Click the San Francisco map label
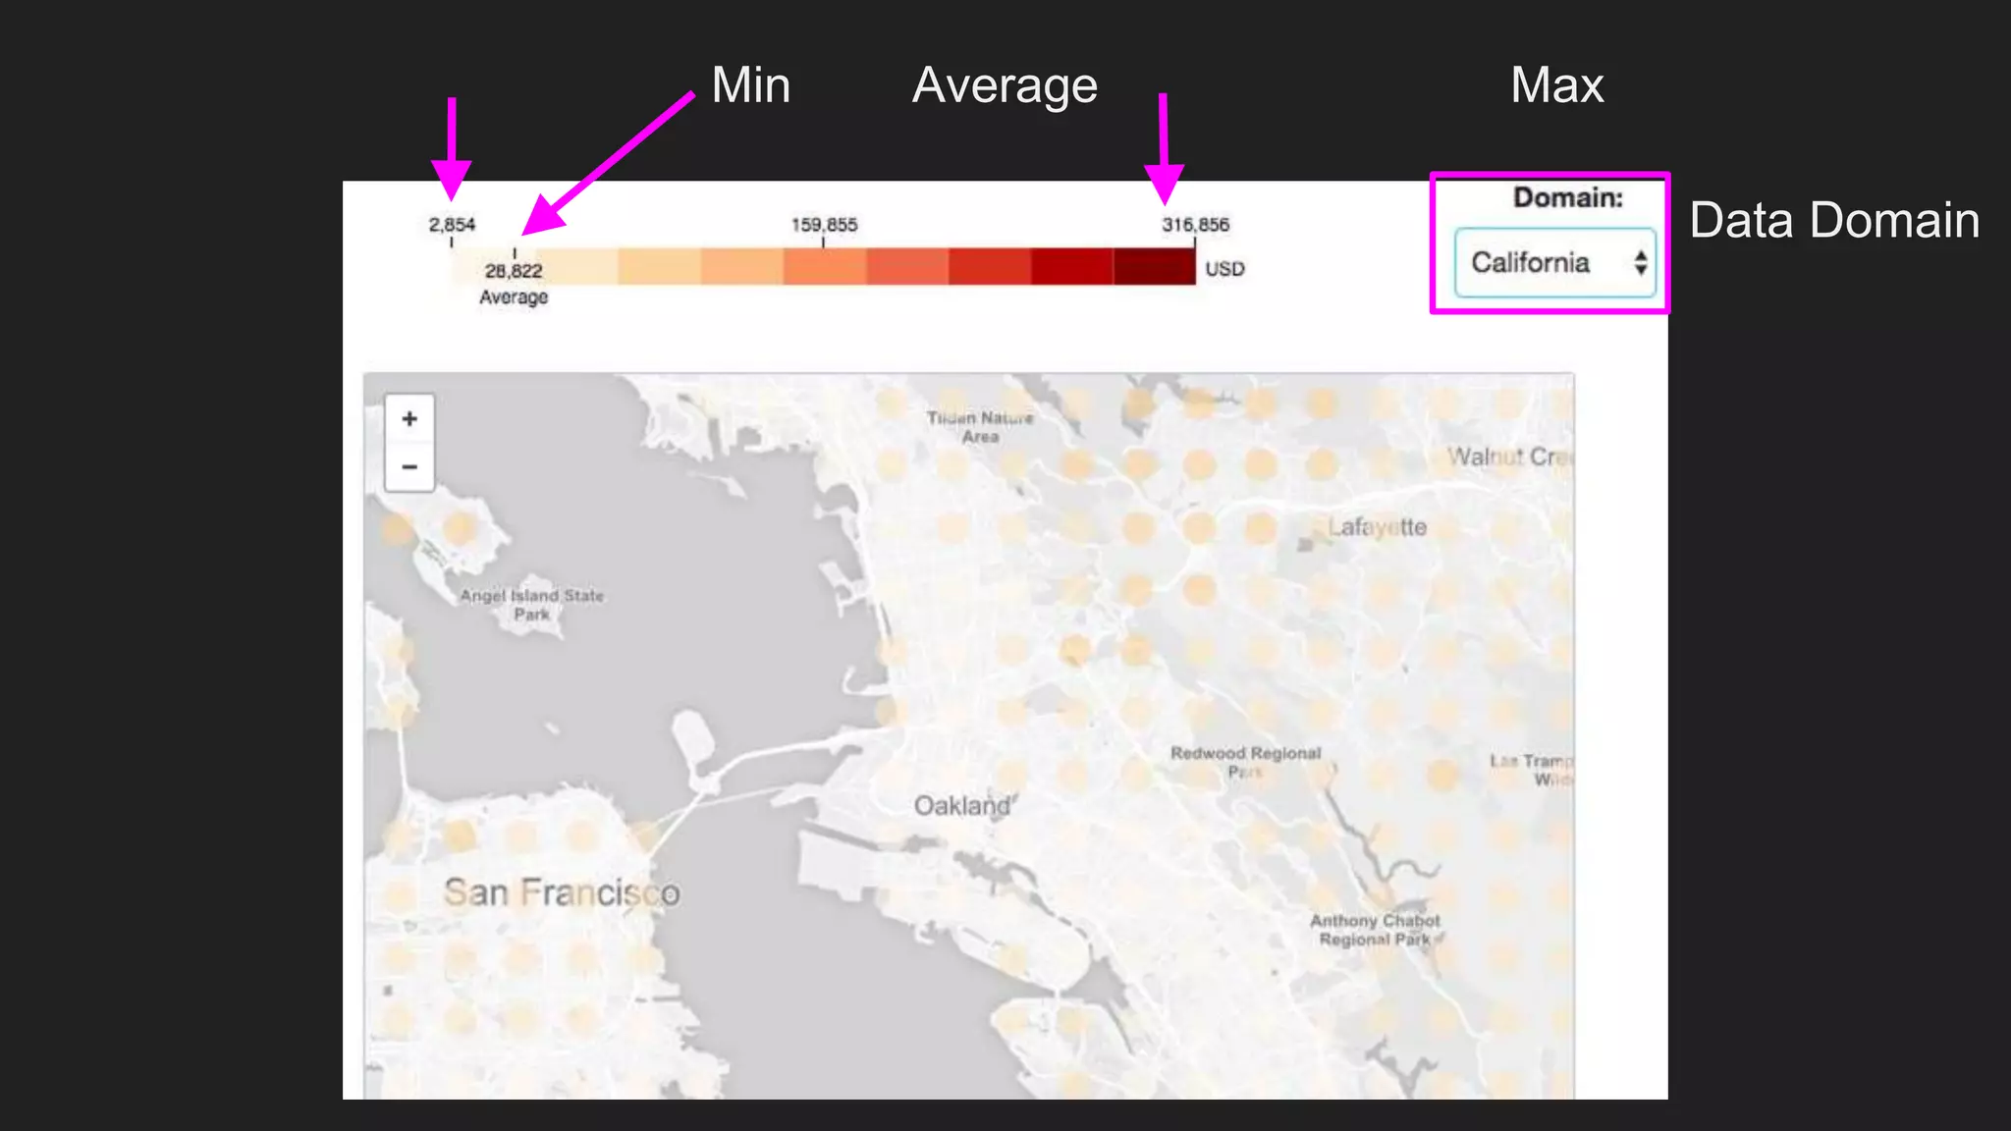The image size is (2011, 1131). 562,892
